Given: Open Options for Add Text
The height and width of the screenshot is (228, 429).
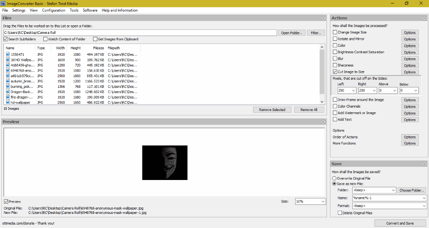Looking at the screenshot, I should click(x=410, y=120).
